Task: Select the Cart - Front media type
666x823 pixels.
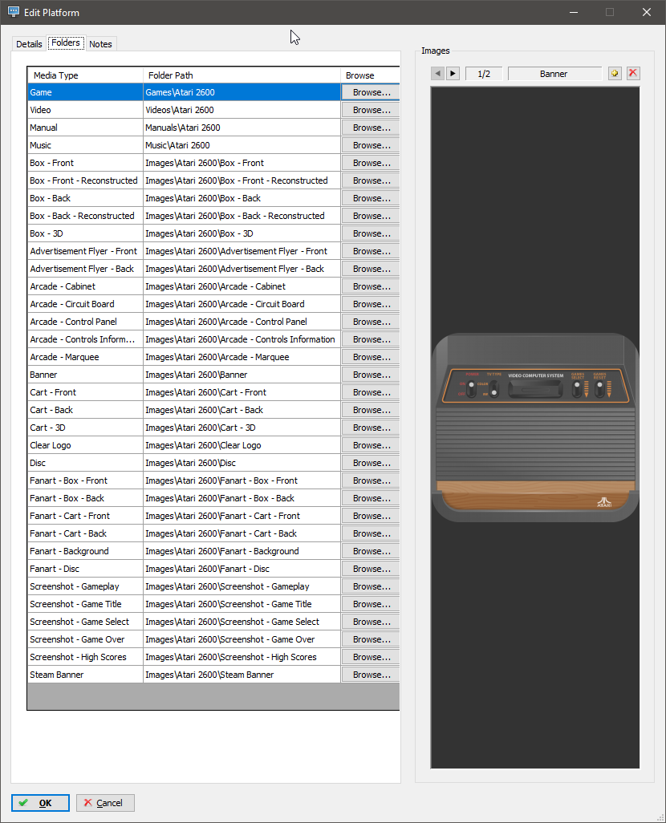Action: pos(85,392)
